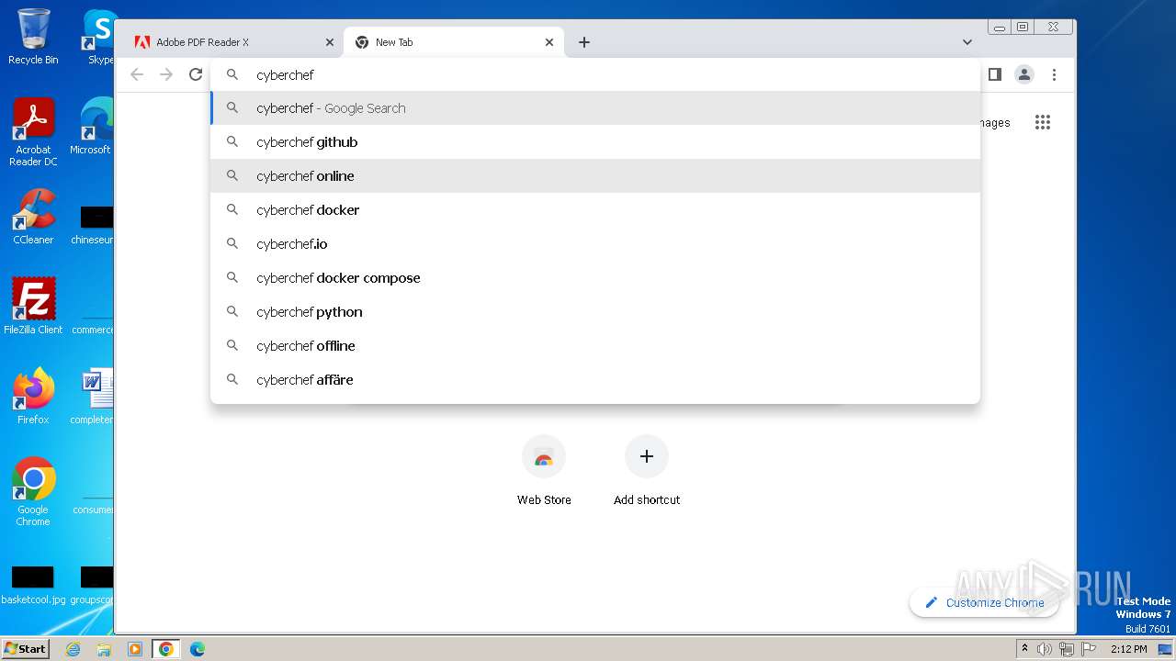
Task: Open basketcool.jpg desktop file
Action: [x=33, y=585]
